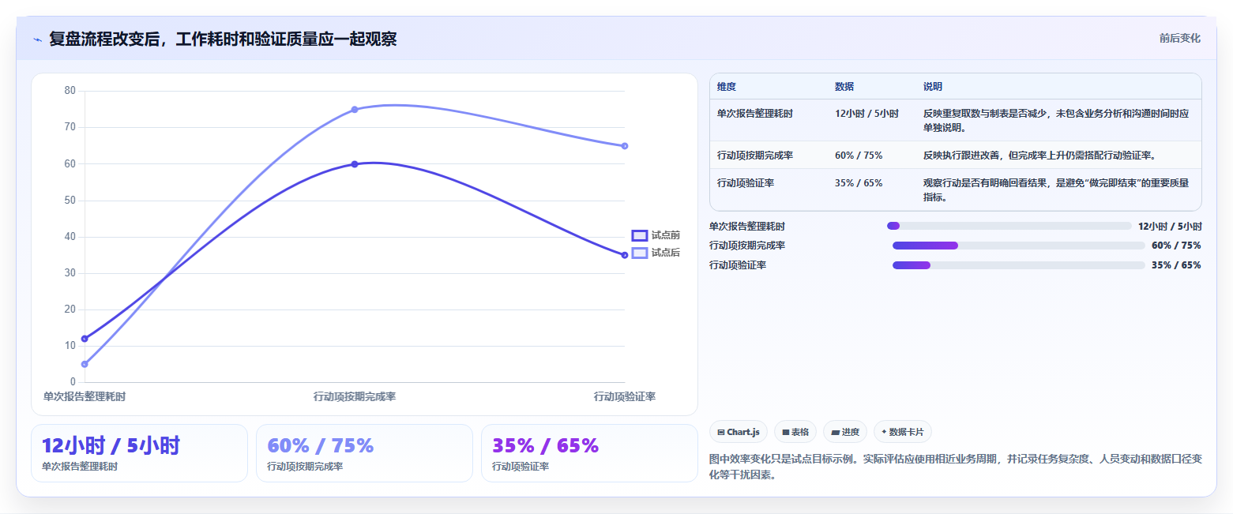Click table data cell 35% / 65%

pyautogui.click(x=859, y=183)
